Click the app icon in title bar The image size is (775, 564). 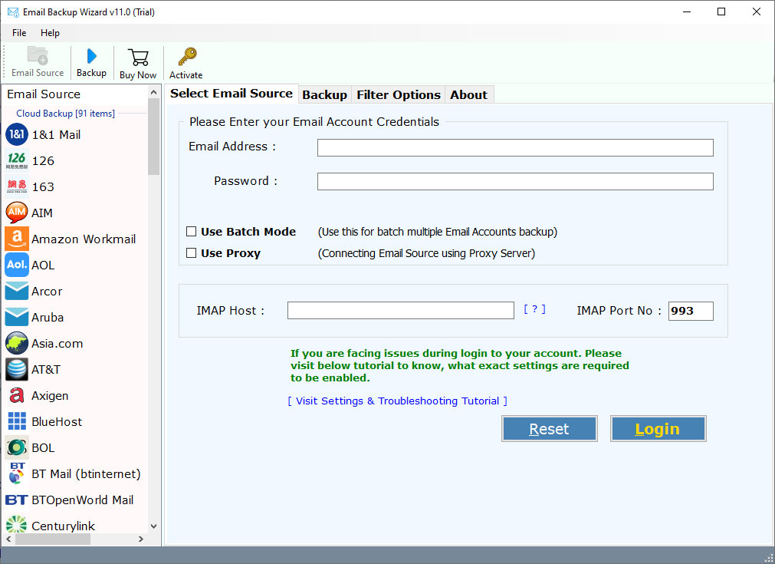click(13, 12)
